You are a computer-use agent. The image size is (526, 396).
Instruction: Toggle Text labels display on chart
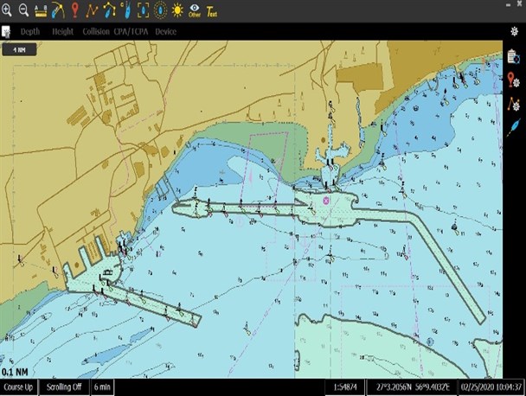click(x=212, y=11)
